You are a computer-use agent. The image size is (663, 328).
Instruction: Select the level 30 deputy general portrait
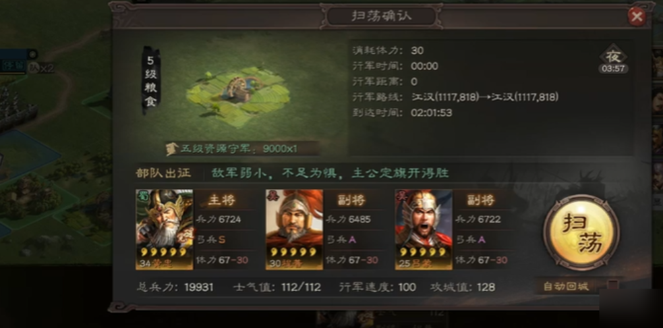(x=295, y=229)
